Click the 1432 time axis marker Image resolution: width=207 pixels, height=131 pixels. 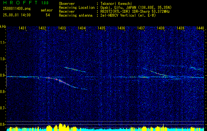point(42,28)
